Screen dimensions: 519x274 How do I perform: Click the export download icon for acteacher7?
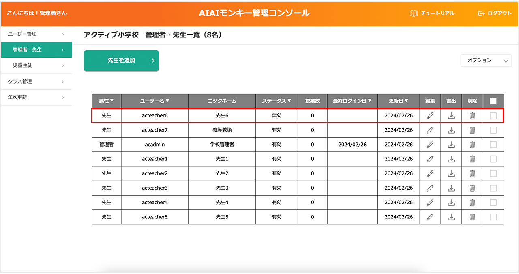pos(451,130)
